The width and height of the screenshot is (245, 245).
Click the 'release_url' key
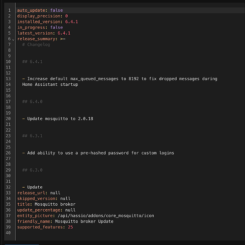[31, 193]
